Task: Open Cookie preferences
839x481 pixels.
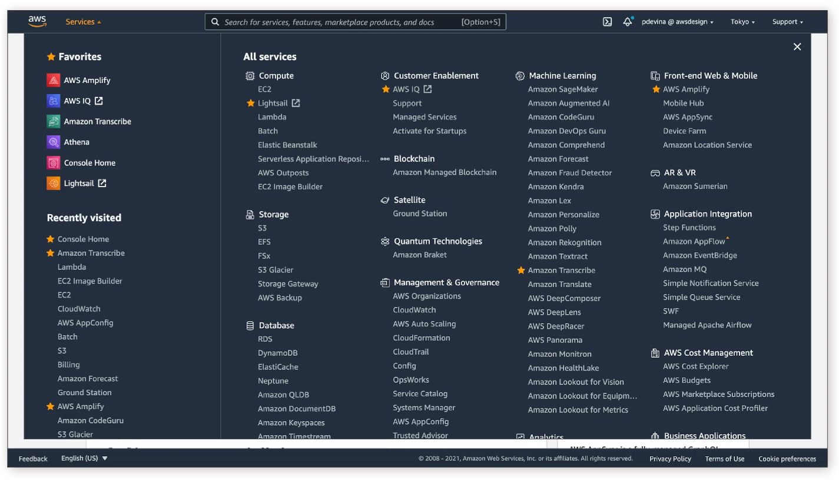Action: 787,459
